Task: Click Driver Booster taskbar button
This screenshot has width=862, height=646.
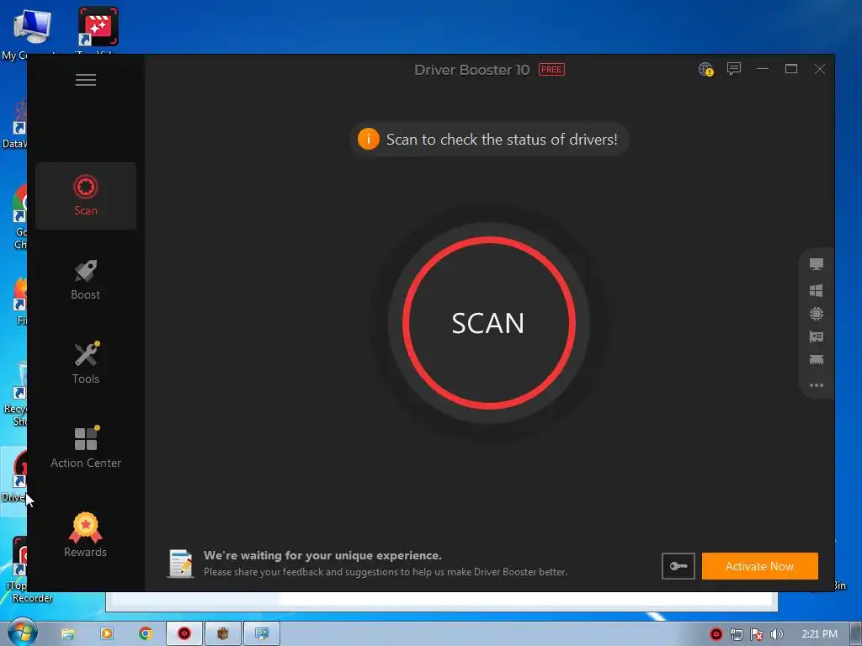Action: [184, 634]
